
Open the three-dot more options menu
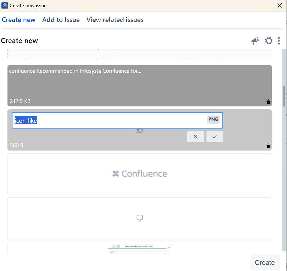pos(279,41)
